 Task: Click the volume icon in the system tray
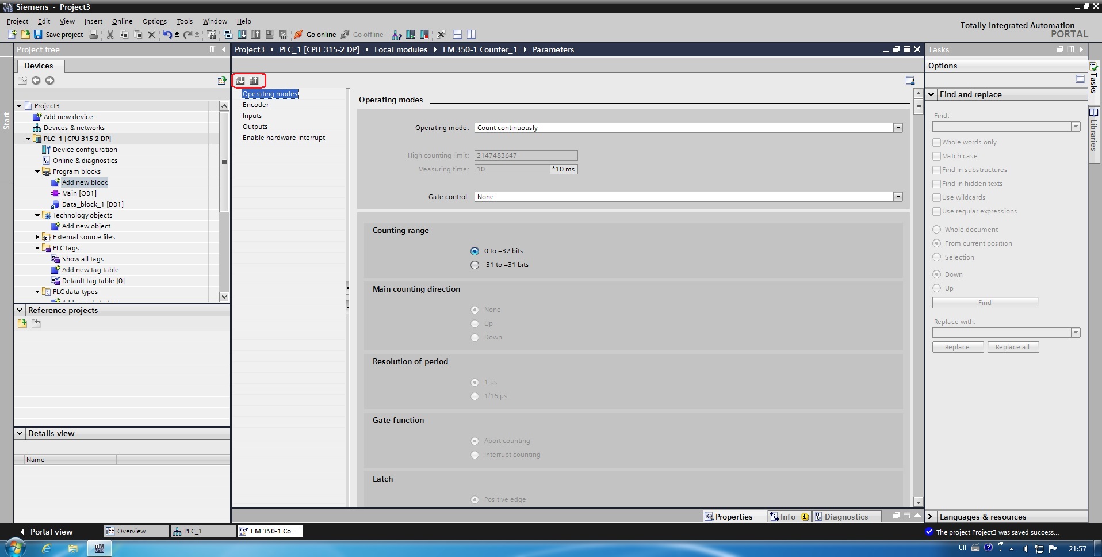point(1025,549)
